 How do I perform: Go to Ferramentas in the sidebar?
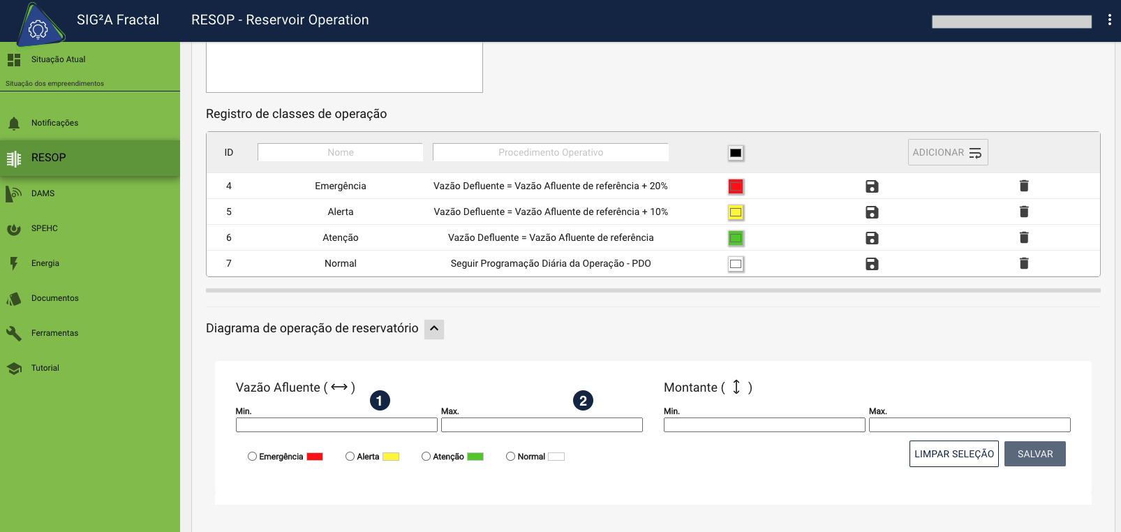pos(54,333)
